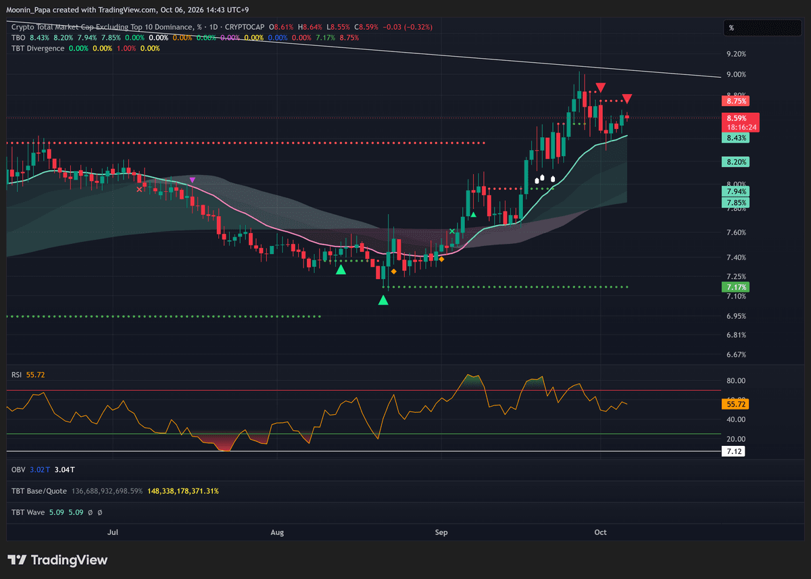Select the TBT Base/Quote indicator label
The image size is (811, 579).
click(x=39, y=491)
